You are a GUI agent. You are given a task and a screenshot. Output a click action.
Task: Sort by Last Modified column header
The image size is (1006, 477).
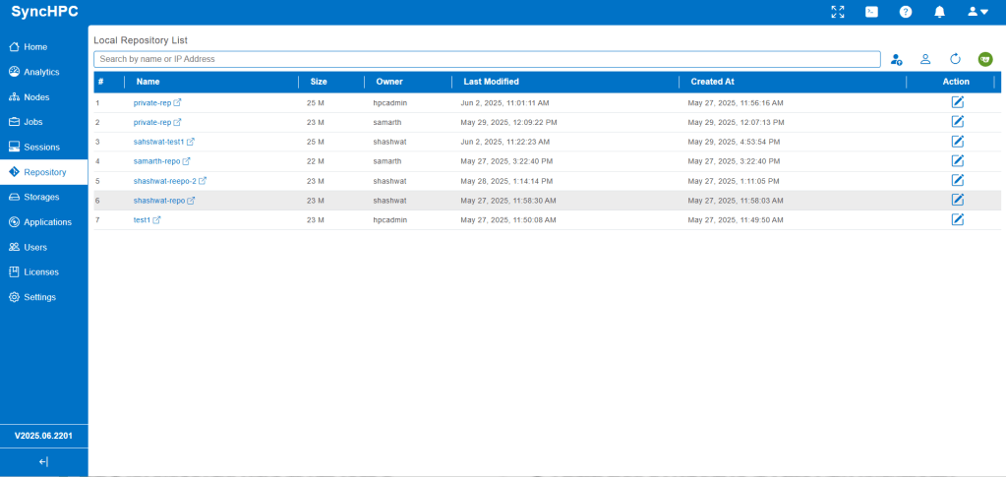(491, 82)
